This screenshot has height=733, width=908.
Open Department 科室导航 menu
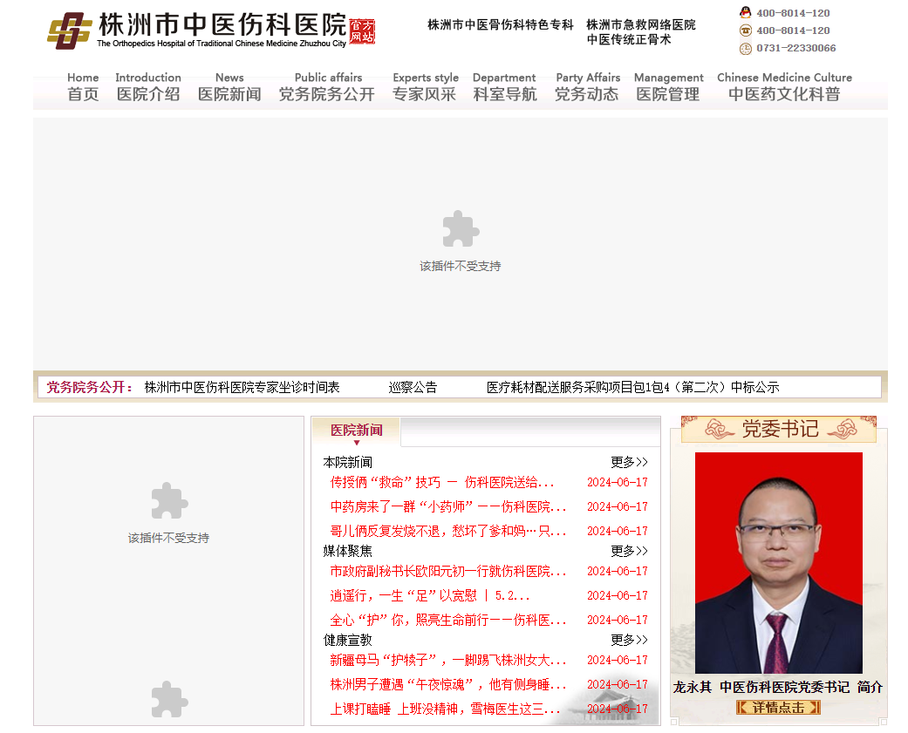[x=504, y=87]
